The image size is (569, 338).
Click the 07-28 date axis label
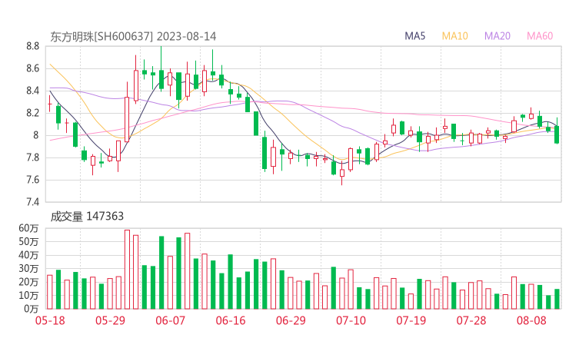coord(471,320)
